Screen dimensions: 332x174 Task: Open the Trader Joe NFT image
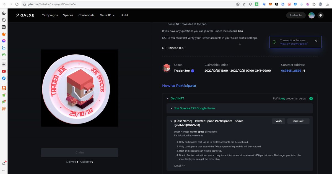coord(79,88)
